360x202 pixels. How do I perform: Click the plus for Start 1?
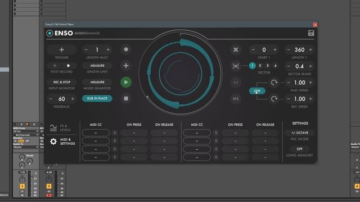click(275, 50)
